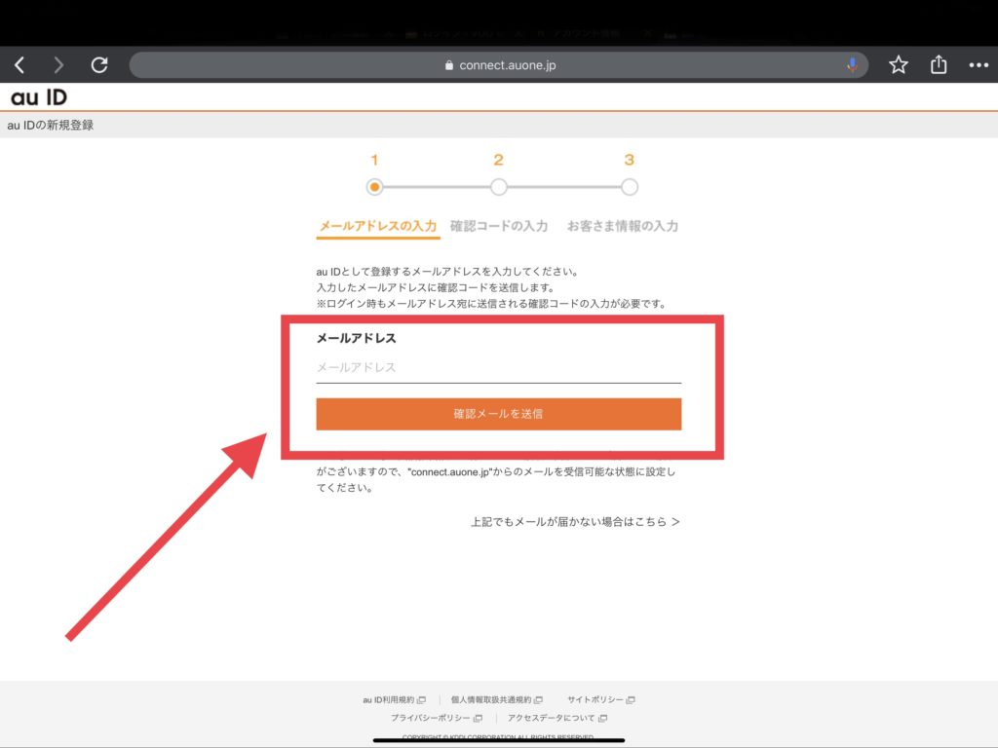Go back with the browser back arrow

tap(19, 65)
